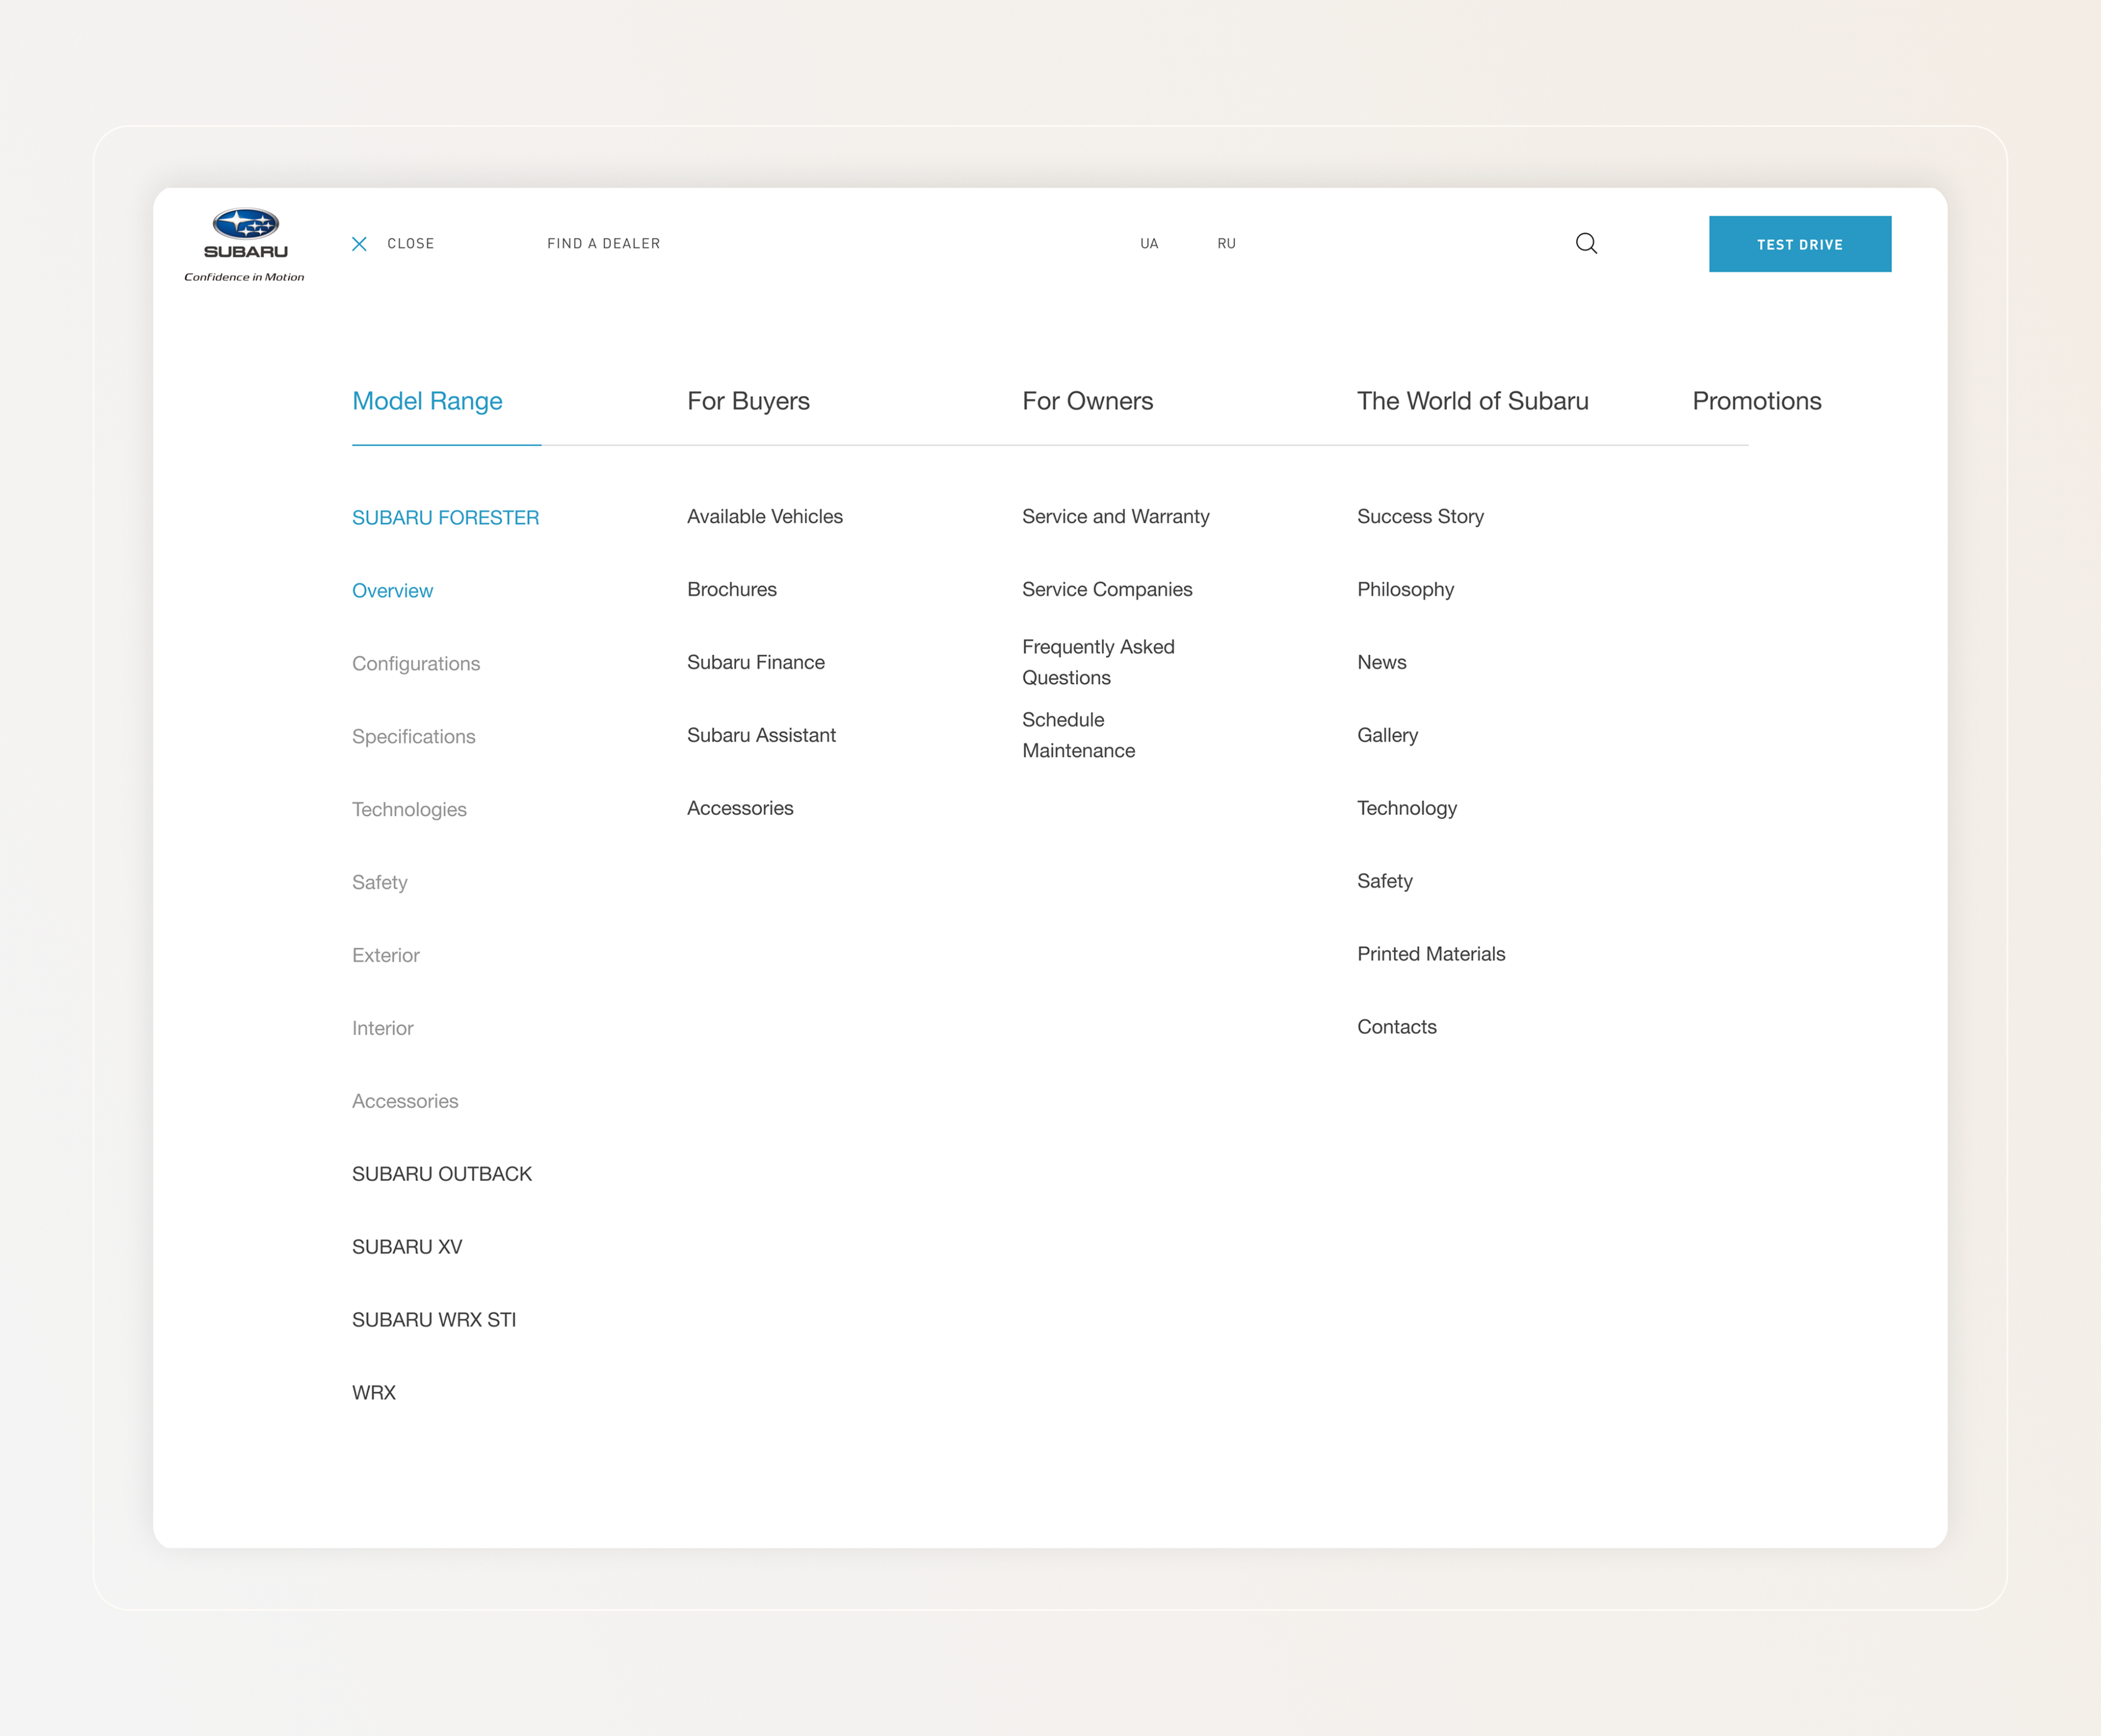This screenshot has width=2101, height=1736.
Task: Expand Subaru WRX STI
Action: pyautogui.click(x=434, y=1320)
